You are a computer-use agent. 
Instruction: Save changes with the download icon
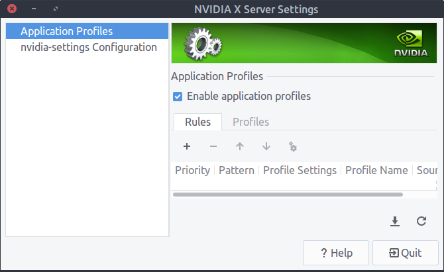click(x=395, y=221)
